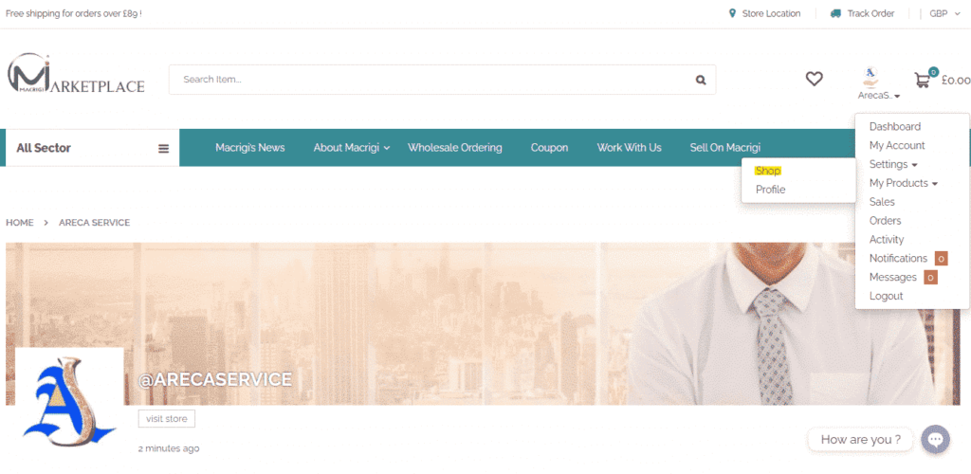Expand the ArecaS.. account dropdown

click(x=879, y=96)
